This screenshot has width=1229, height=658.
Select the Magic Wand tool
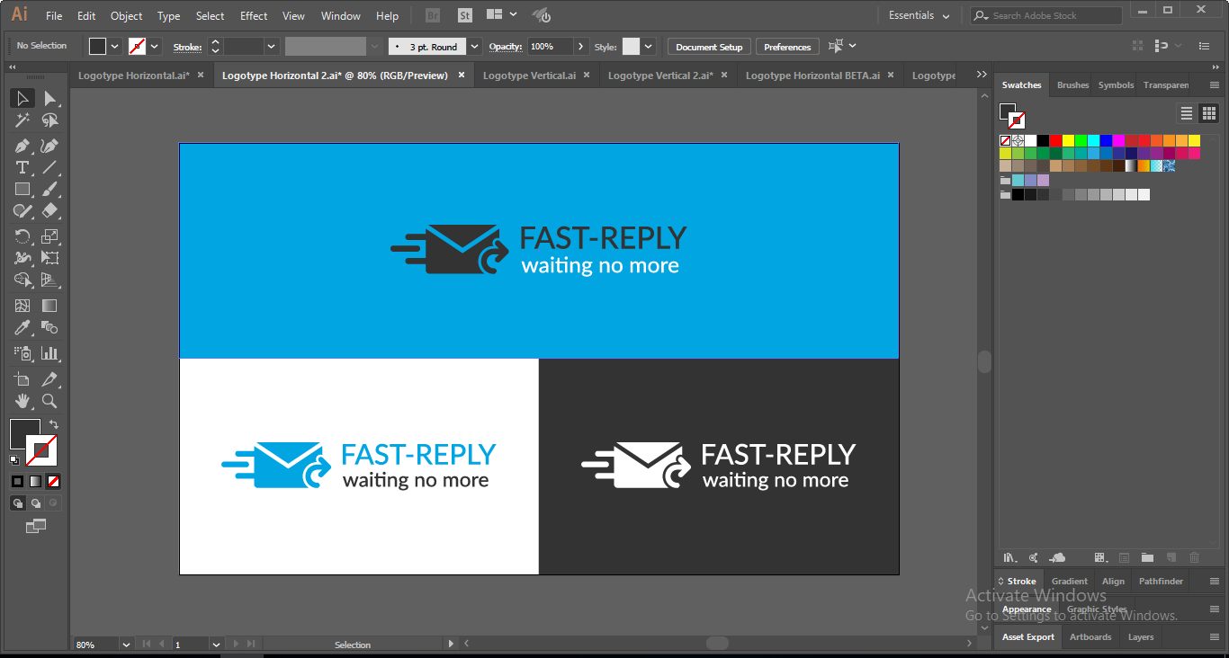(x=22, y=120)
